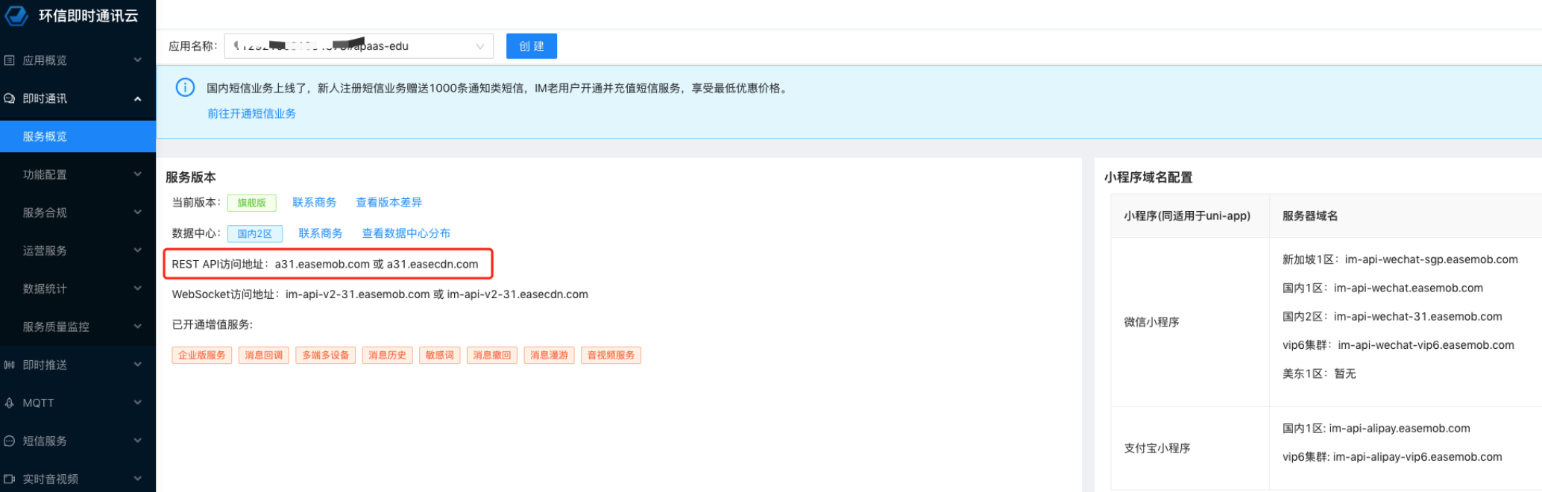Click 联系商务 link beside 国内2区
This screenshot has width=1542, height=492.
tap(321, 233)
